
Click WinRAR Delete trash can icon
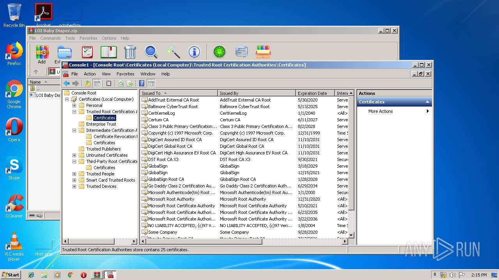(130, 52)
